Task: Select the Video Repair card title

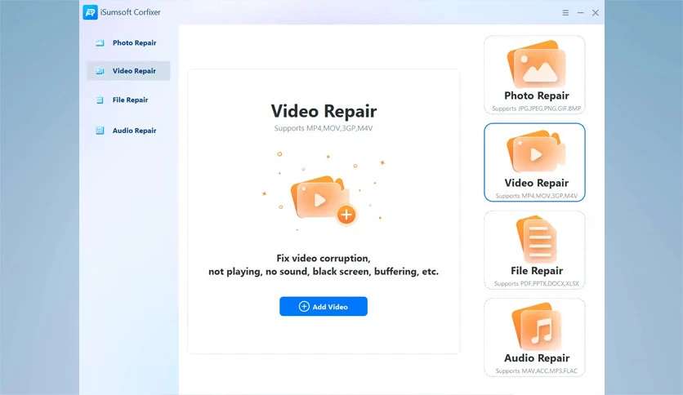Action: click(537, 183)
